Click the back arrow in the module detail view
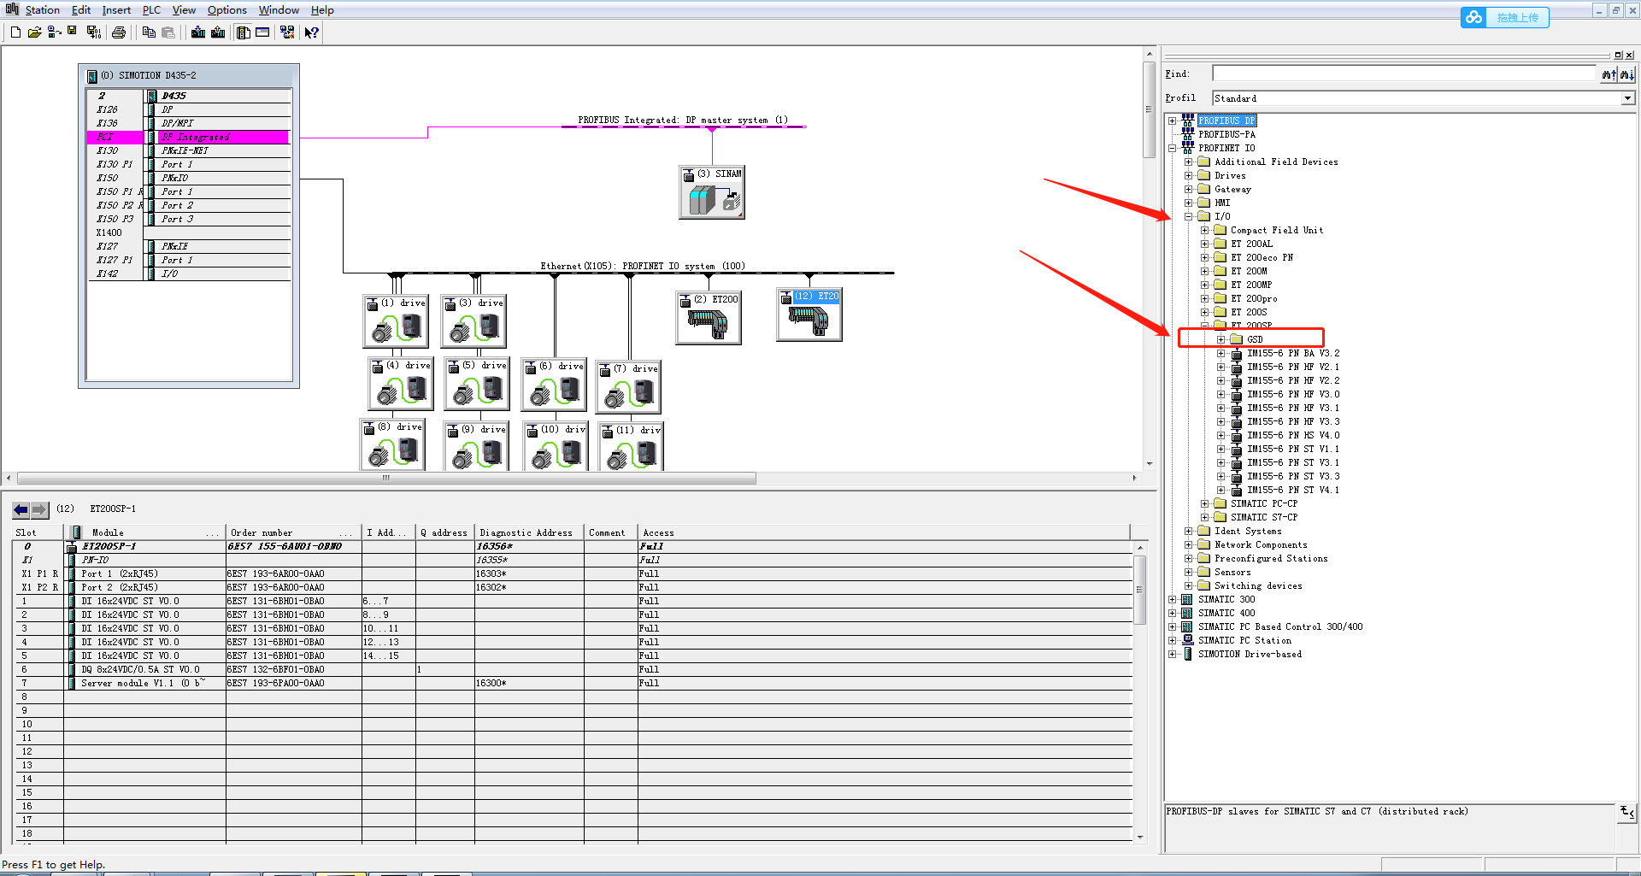 pyautogui.click(x=21, y=509)
